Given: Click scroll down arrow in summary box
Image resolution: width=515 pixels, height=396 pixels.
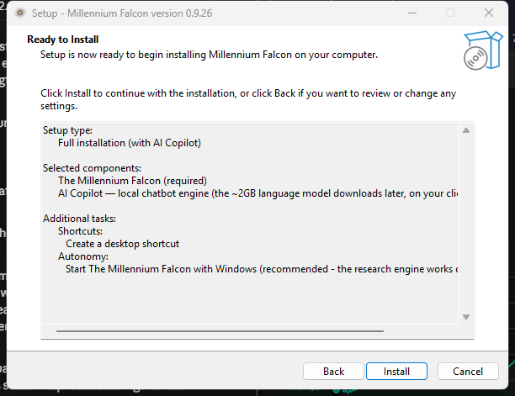Looking at the screenshot, I should (x=466, y=317).
